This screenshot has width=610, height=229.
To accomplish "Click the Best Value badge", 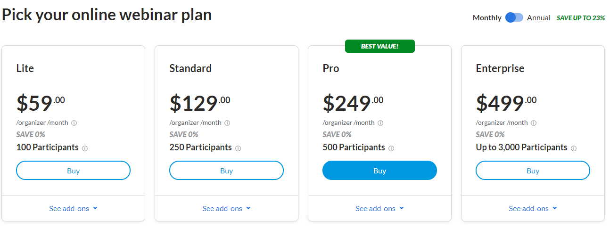I will click(x=380, y=46).
